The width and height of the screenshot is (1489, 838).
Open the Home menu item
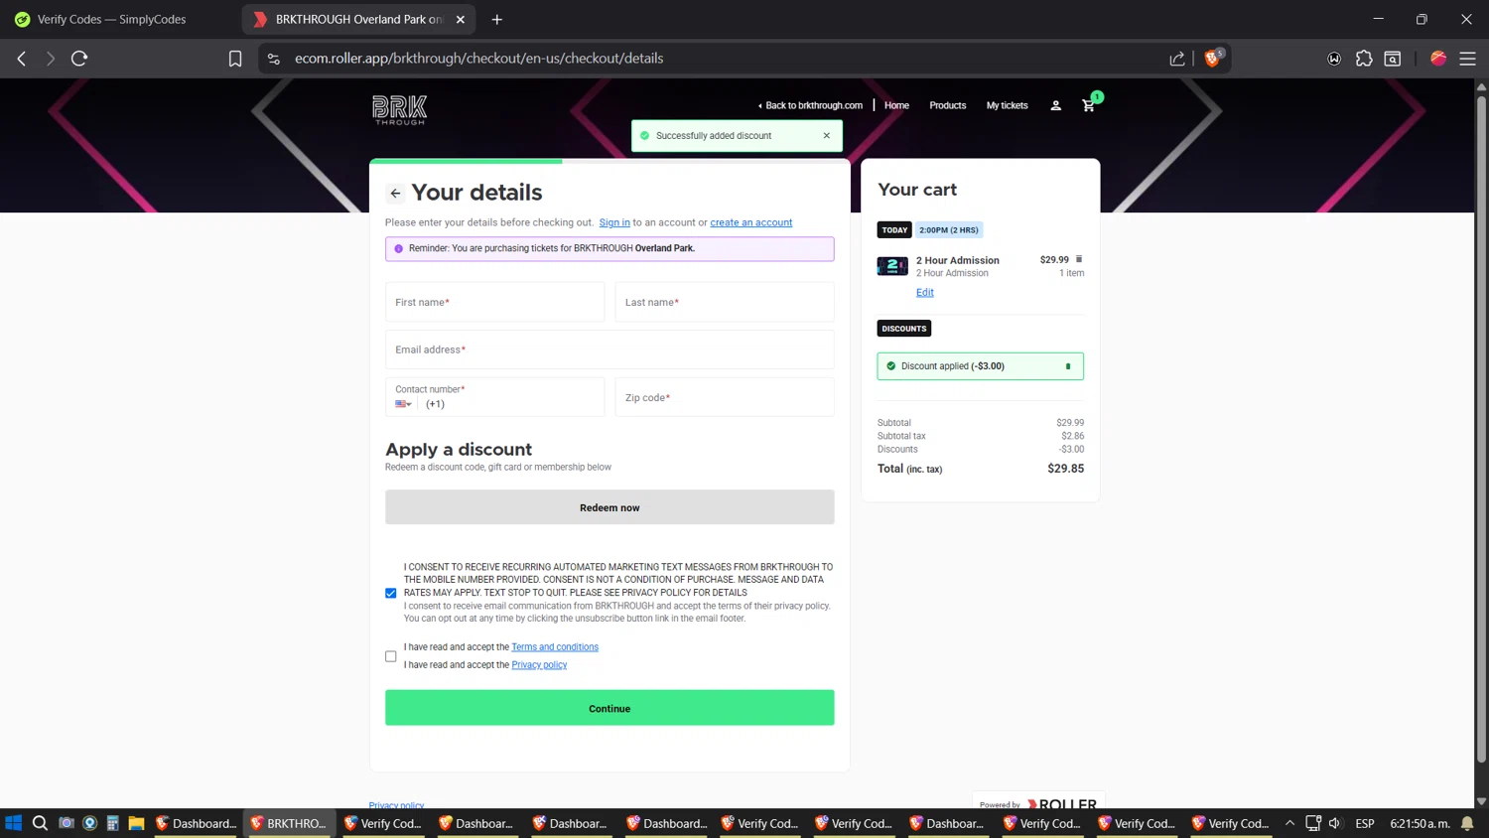tap(896, 105)
